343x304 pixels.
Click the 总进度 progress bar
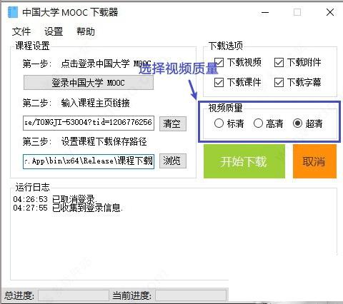click(74, 295)
